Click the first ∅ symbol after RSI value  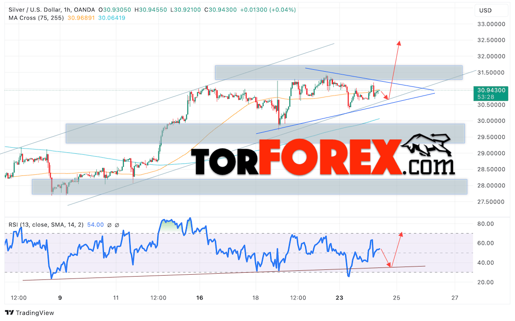pyautogui.click(x=109, y=225)
